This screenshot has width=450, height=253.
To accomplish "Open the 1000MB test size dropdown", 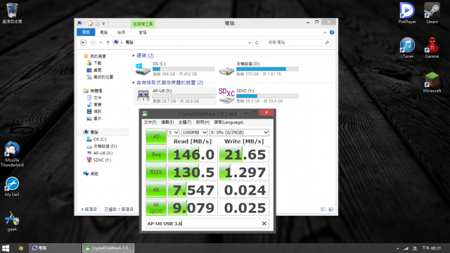I will [x=195, y=133].
